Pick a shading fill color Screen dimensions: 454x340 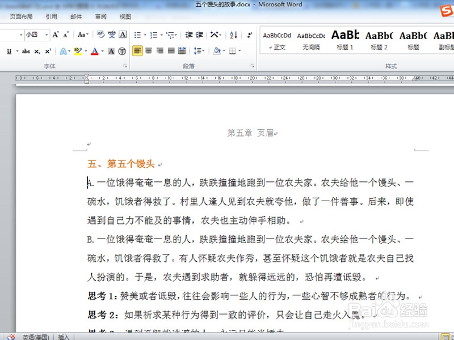pos(216,50)
